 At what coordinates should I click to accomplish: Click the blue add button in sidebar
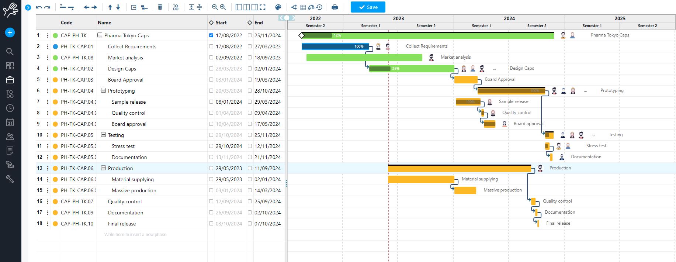click(10, 32)
